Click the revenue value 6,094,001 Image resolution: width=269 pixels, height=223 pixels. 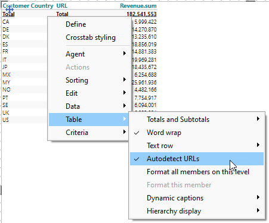tap(146, 105)
